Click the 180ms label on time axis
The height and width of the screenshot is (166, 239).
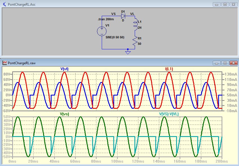[201, 161]
